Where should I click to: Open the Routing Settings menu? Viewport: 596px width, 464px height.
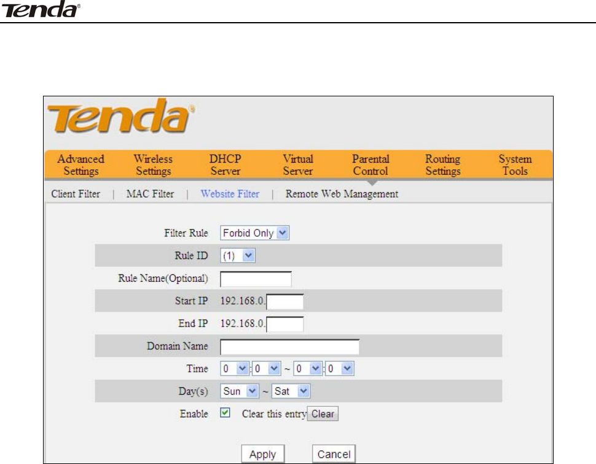(x=443, y=164)
